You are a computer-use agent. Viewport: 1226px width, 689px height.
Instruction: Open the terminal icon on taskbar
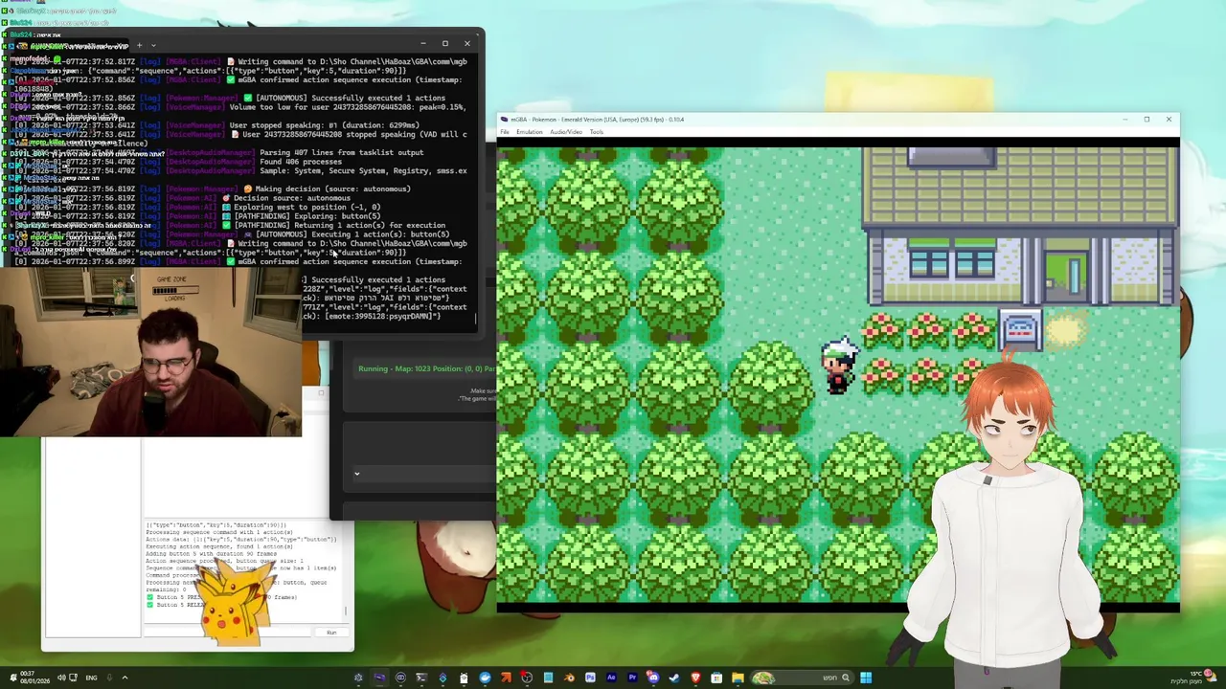pyautogui.click(x=421, y=678)
